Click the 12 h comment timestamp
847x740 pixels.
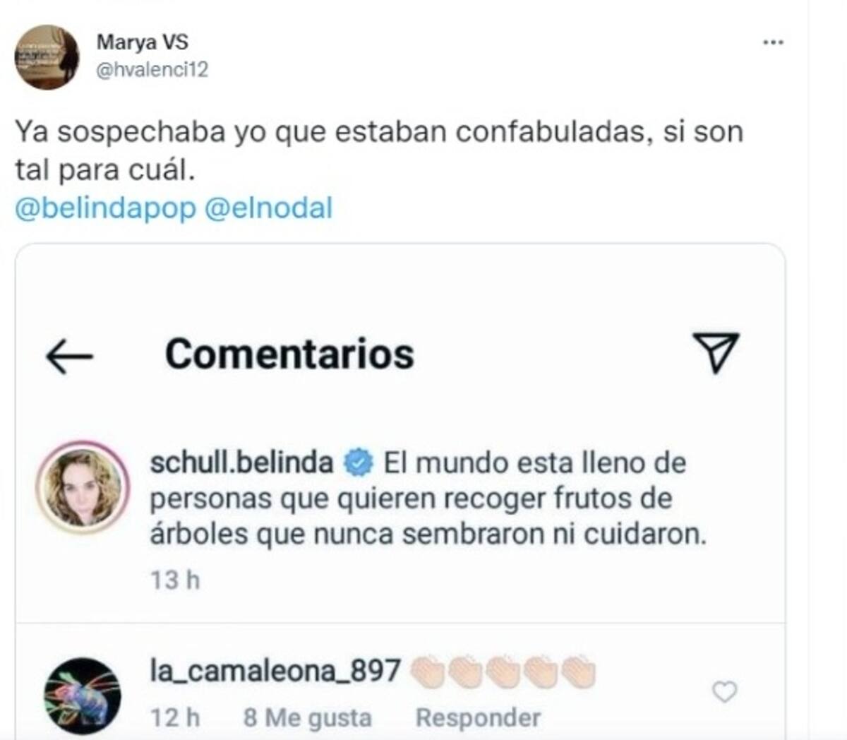(x=175, y=717)
